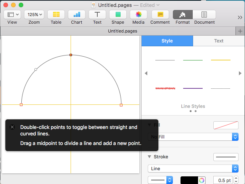
Task: Open the Media browser
Action: click(139, 15)
